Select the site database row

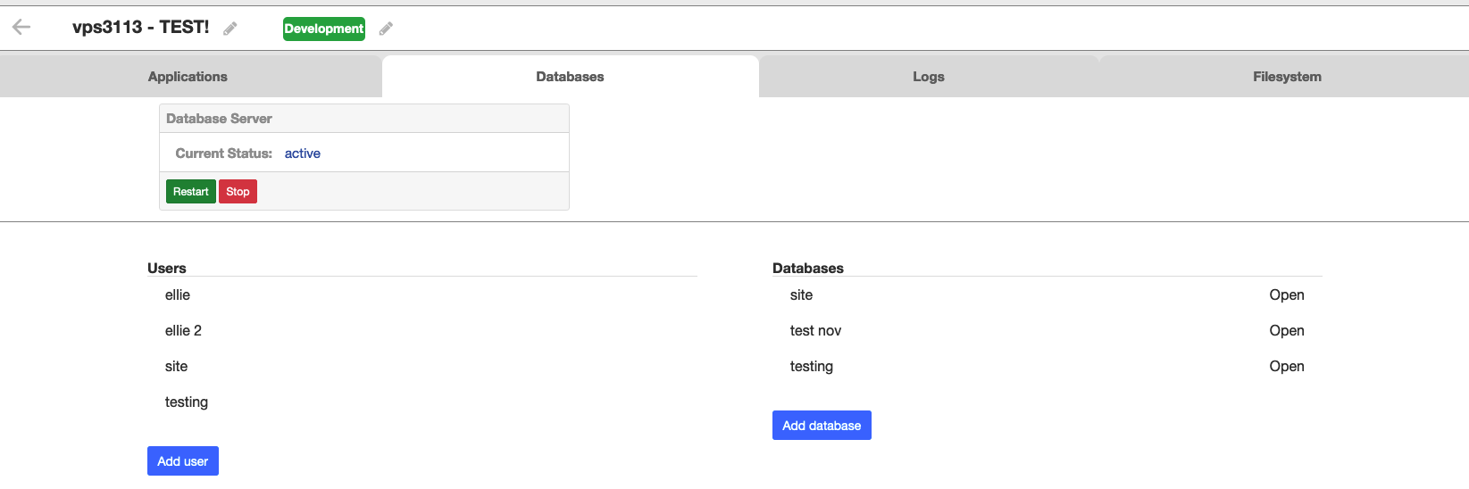(1047, 294)
